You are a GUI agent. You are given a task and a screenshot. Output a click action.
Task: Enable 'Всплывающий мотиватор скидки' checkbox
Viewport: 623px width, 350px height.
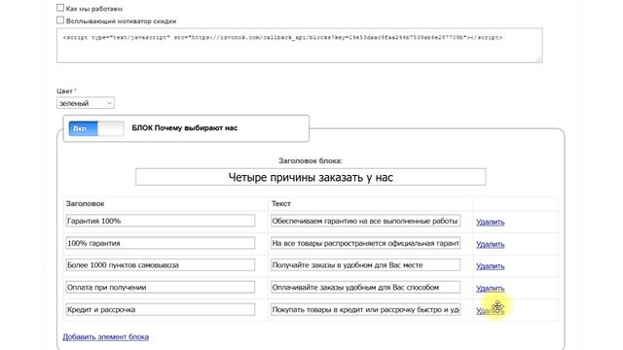pyautogui.click(x=60, y=20)
